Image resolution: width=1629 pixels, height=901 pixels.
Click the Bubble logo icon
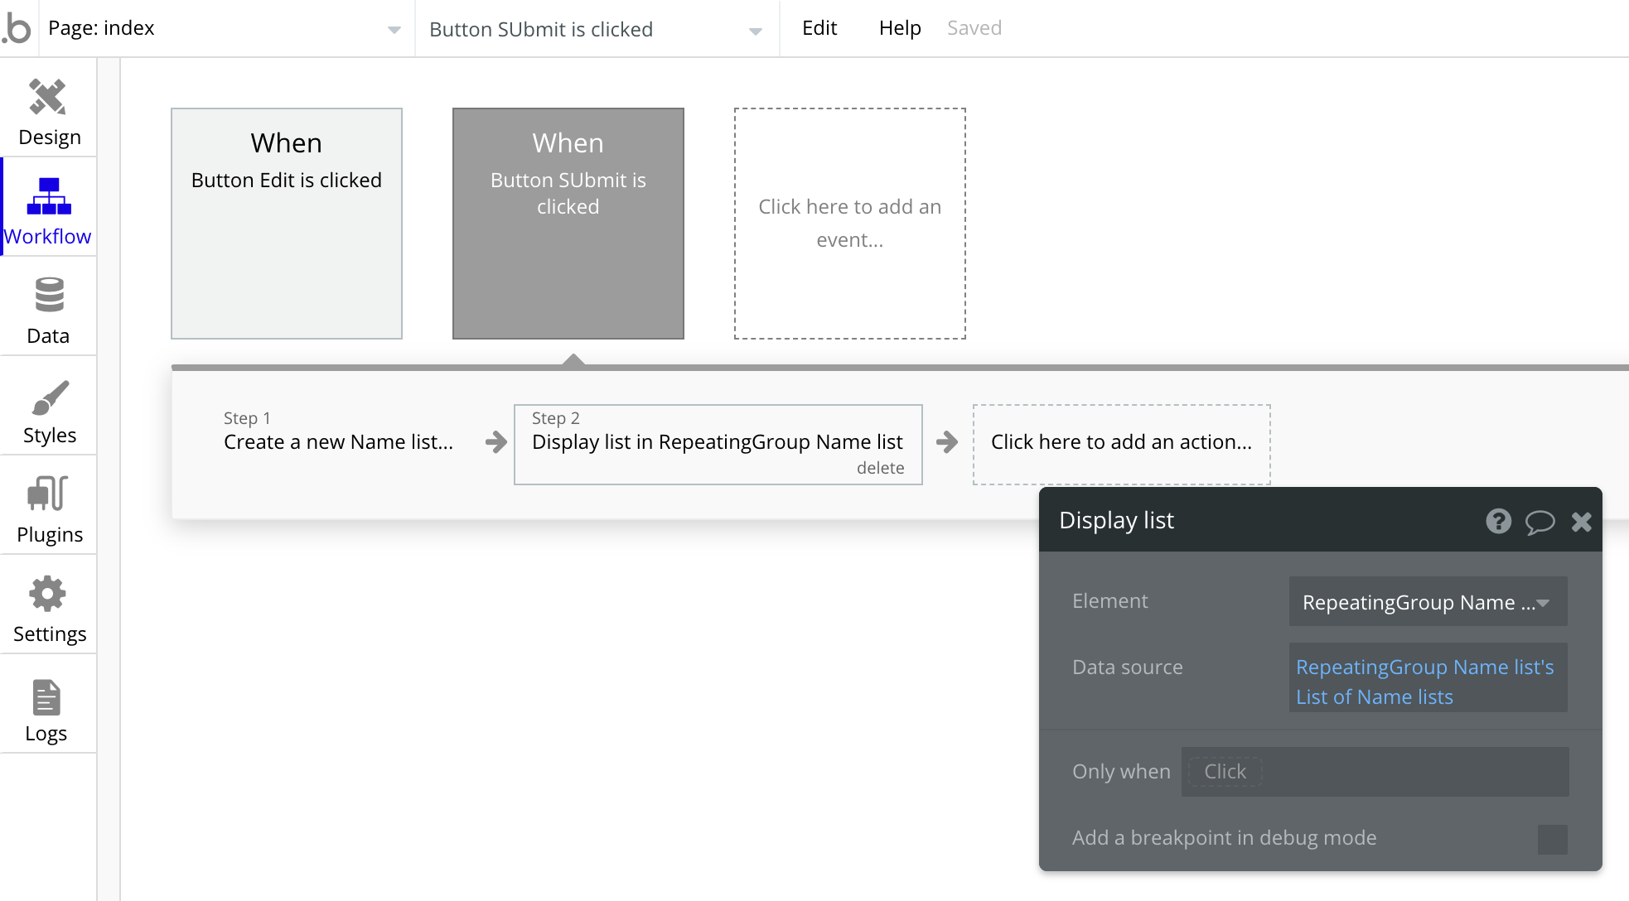click(x=17, y=28)
